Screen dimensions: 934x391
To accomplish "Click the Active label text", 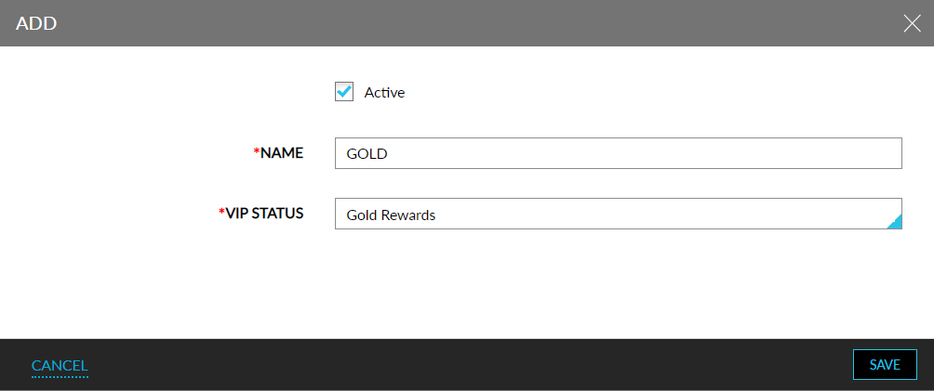I will click(x=384, y=92).
